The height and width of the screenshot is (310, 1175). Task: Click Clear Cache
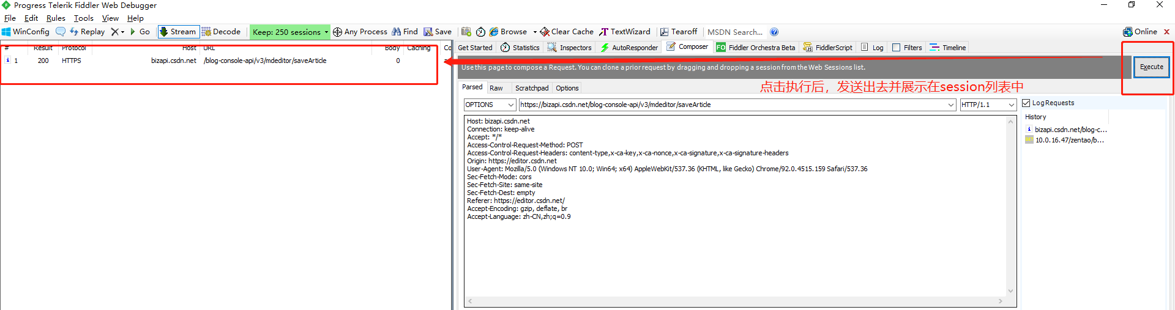(567, 32)
